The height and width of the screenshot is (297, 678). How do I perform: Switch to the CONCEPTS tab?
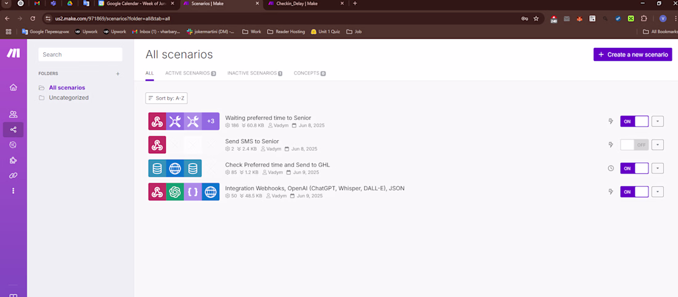point(309,73)
